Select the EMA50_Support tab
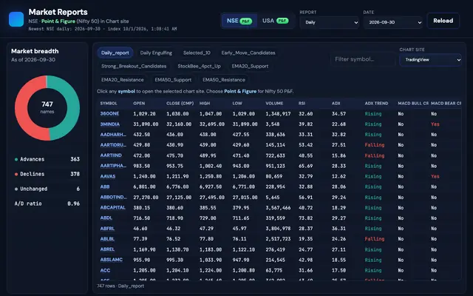473x296 pixels. [x=173, y=80]
